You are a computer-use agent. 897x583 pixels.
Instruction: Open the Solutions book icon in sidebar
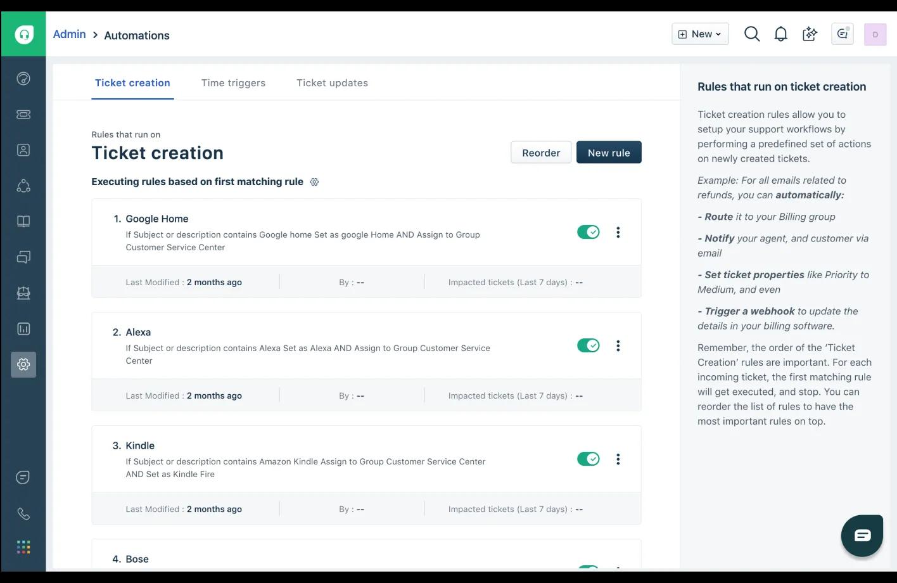23,221
